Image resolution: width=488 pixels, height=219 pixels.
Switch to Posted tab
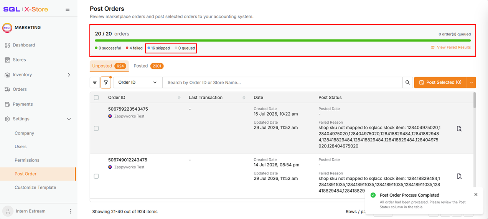(x=148, y=66)
